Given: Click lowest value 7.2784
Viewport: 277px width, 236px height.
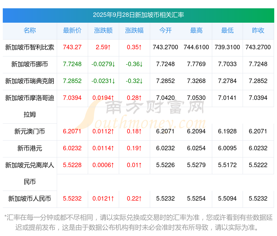Looking at the screenshot, I should coord(227,81).
